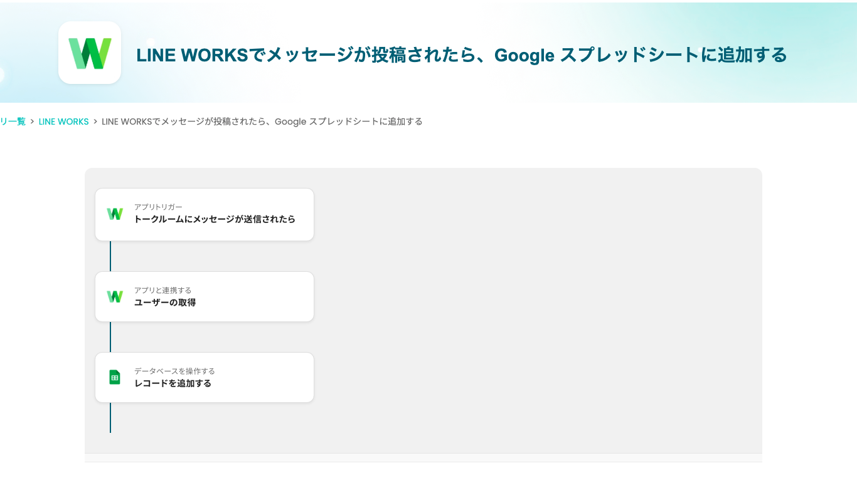Click the データベースを操作する label
857x488 pixels.
click(174, 371)
